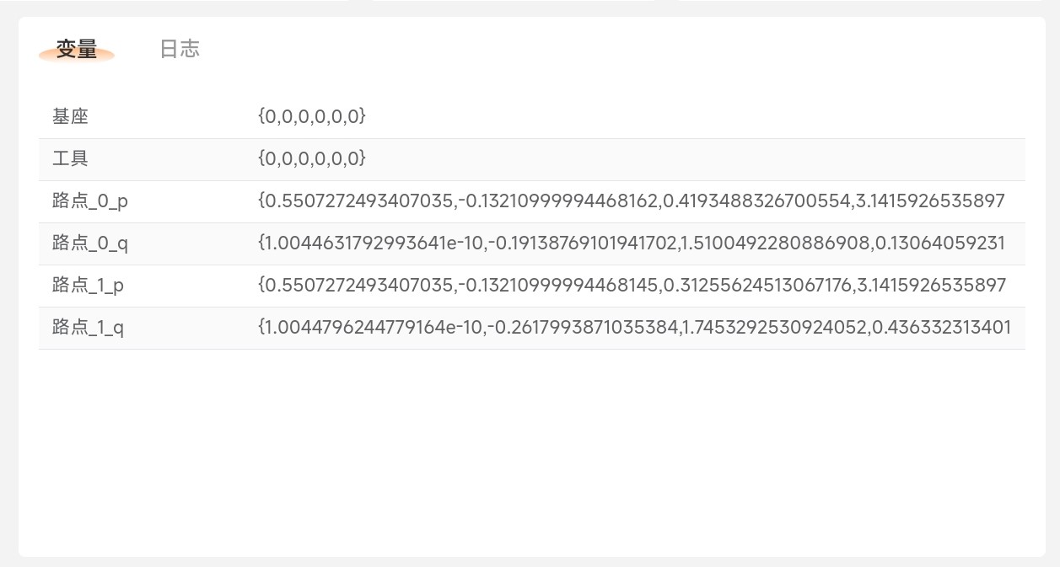
Task: Click the 路点_1_p variable name
Action: pyautogui.click(x=89, y=286)
